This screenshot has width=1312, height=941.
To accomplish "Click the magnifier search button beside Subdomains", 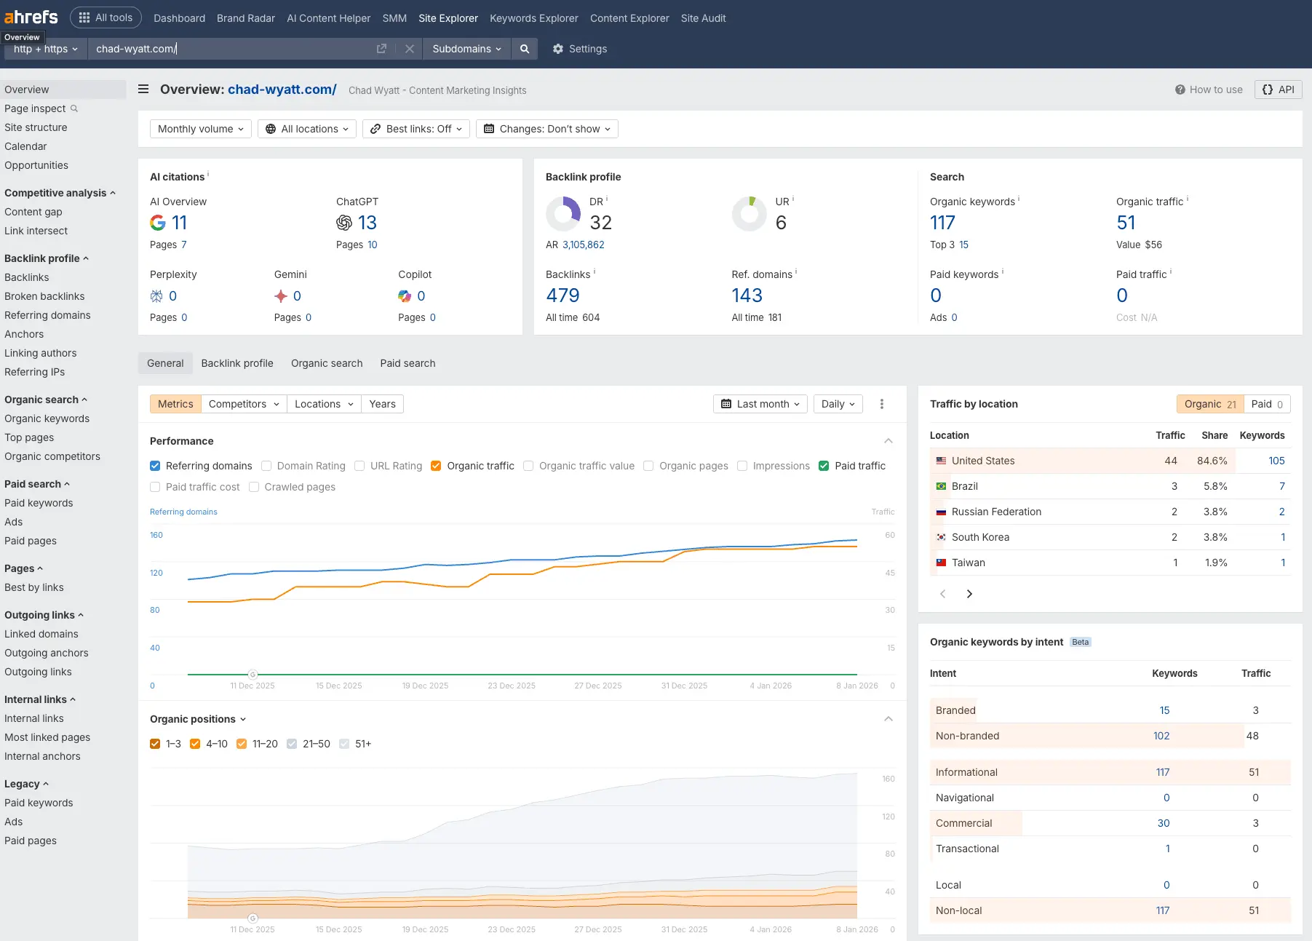I will [x=524, y=49].
